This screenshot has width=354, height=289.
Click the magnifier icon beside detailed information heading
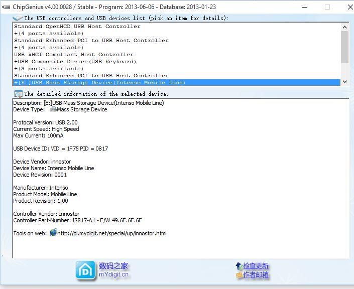18,94
